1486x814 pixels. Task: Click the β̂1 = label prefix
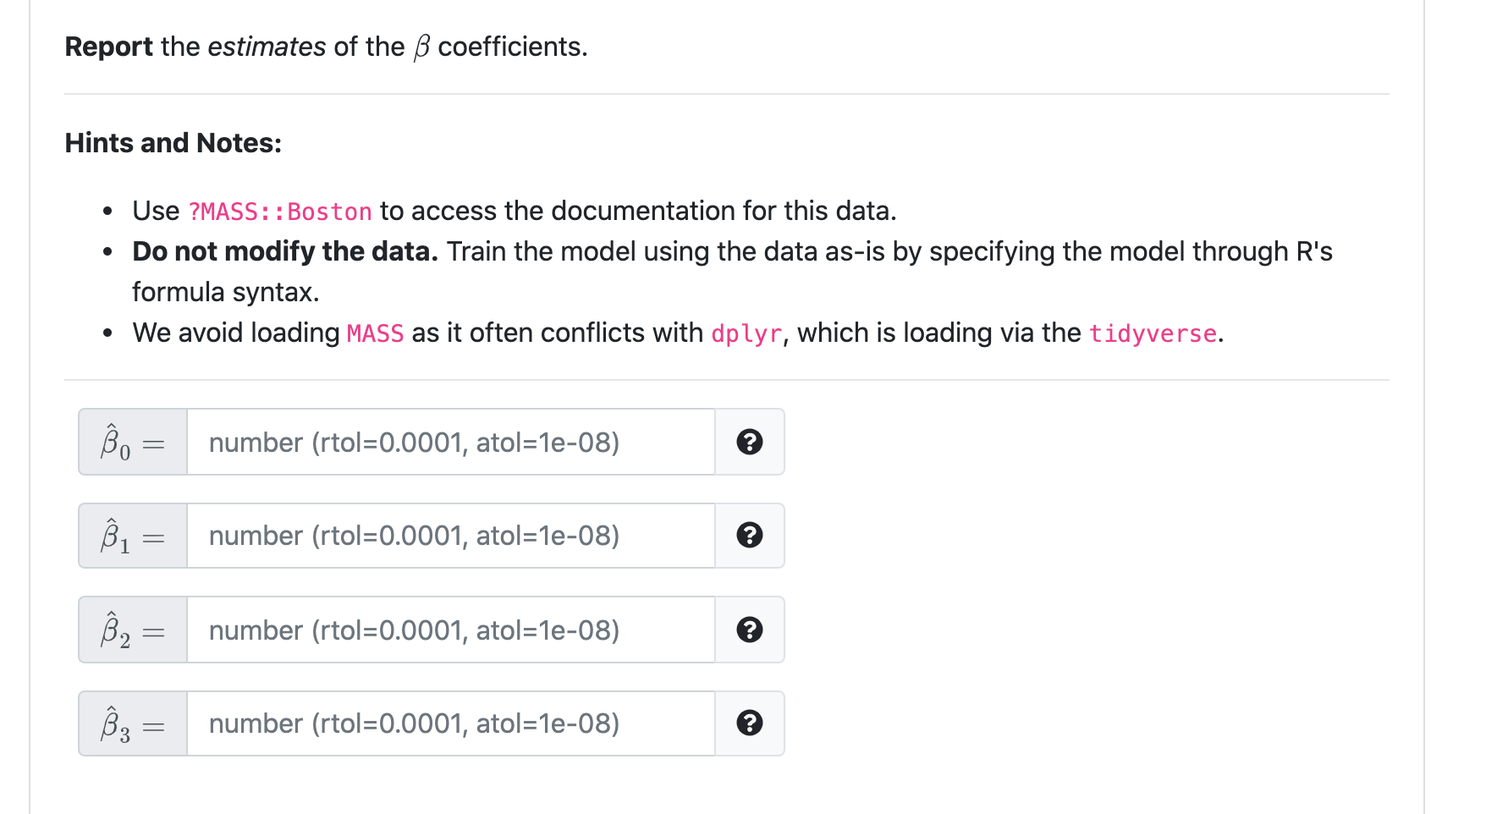pos(133,536)
